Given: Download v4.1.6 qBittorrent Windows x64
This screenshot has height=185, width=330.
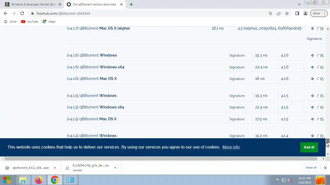Looking at the screenshot, I should (96, 67).
